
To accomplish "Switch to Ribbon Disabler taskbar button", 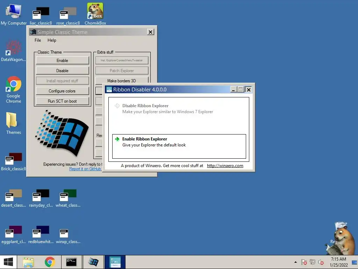I will click(x=115, y=262).
